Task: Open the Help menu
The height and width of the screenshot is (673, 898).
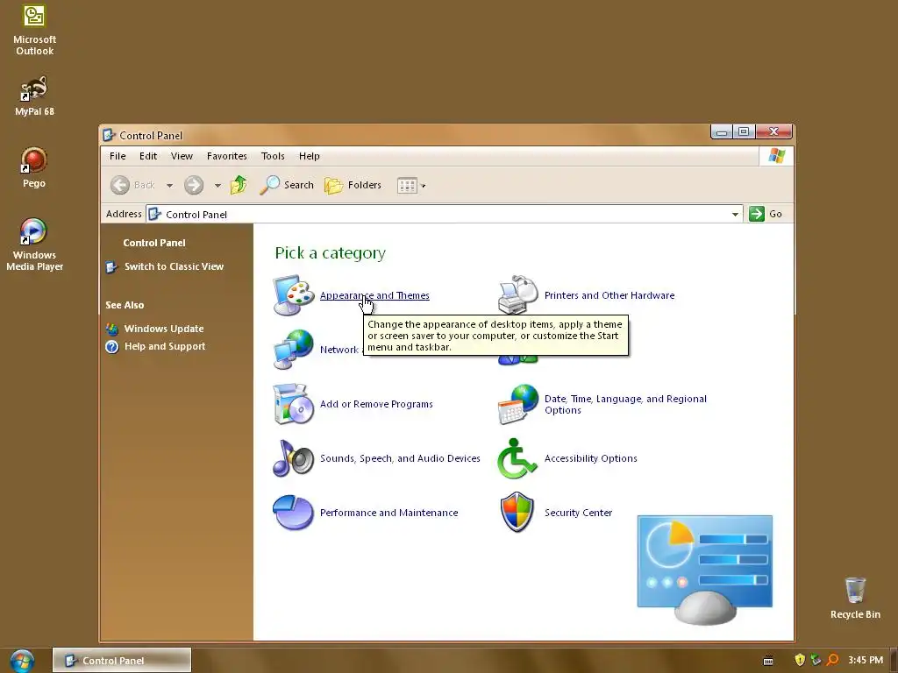Action: [310, 156]
